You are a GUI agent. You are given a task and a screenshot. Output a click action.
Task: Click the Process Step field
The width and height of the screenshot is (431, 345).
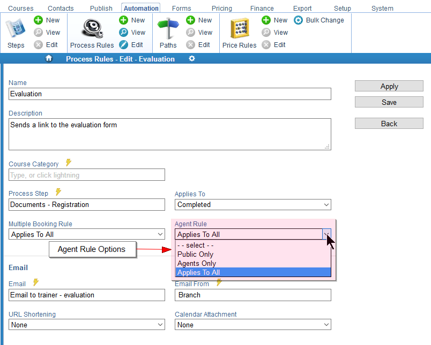(x=87, y=204)
